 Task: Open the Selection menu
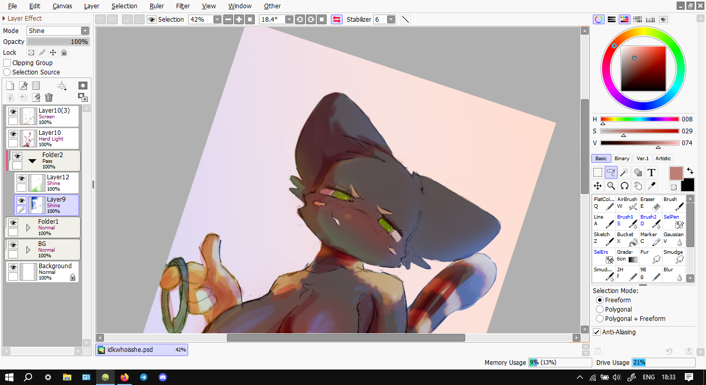click(125, 6)
